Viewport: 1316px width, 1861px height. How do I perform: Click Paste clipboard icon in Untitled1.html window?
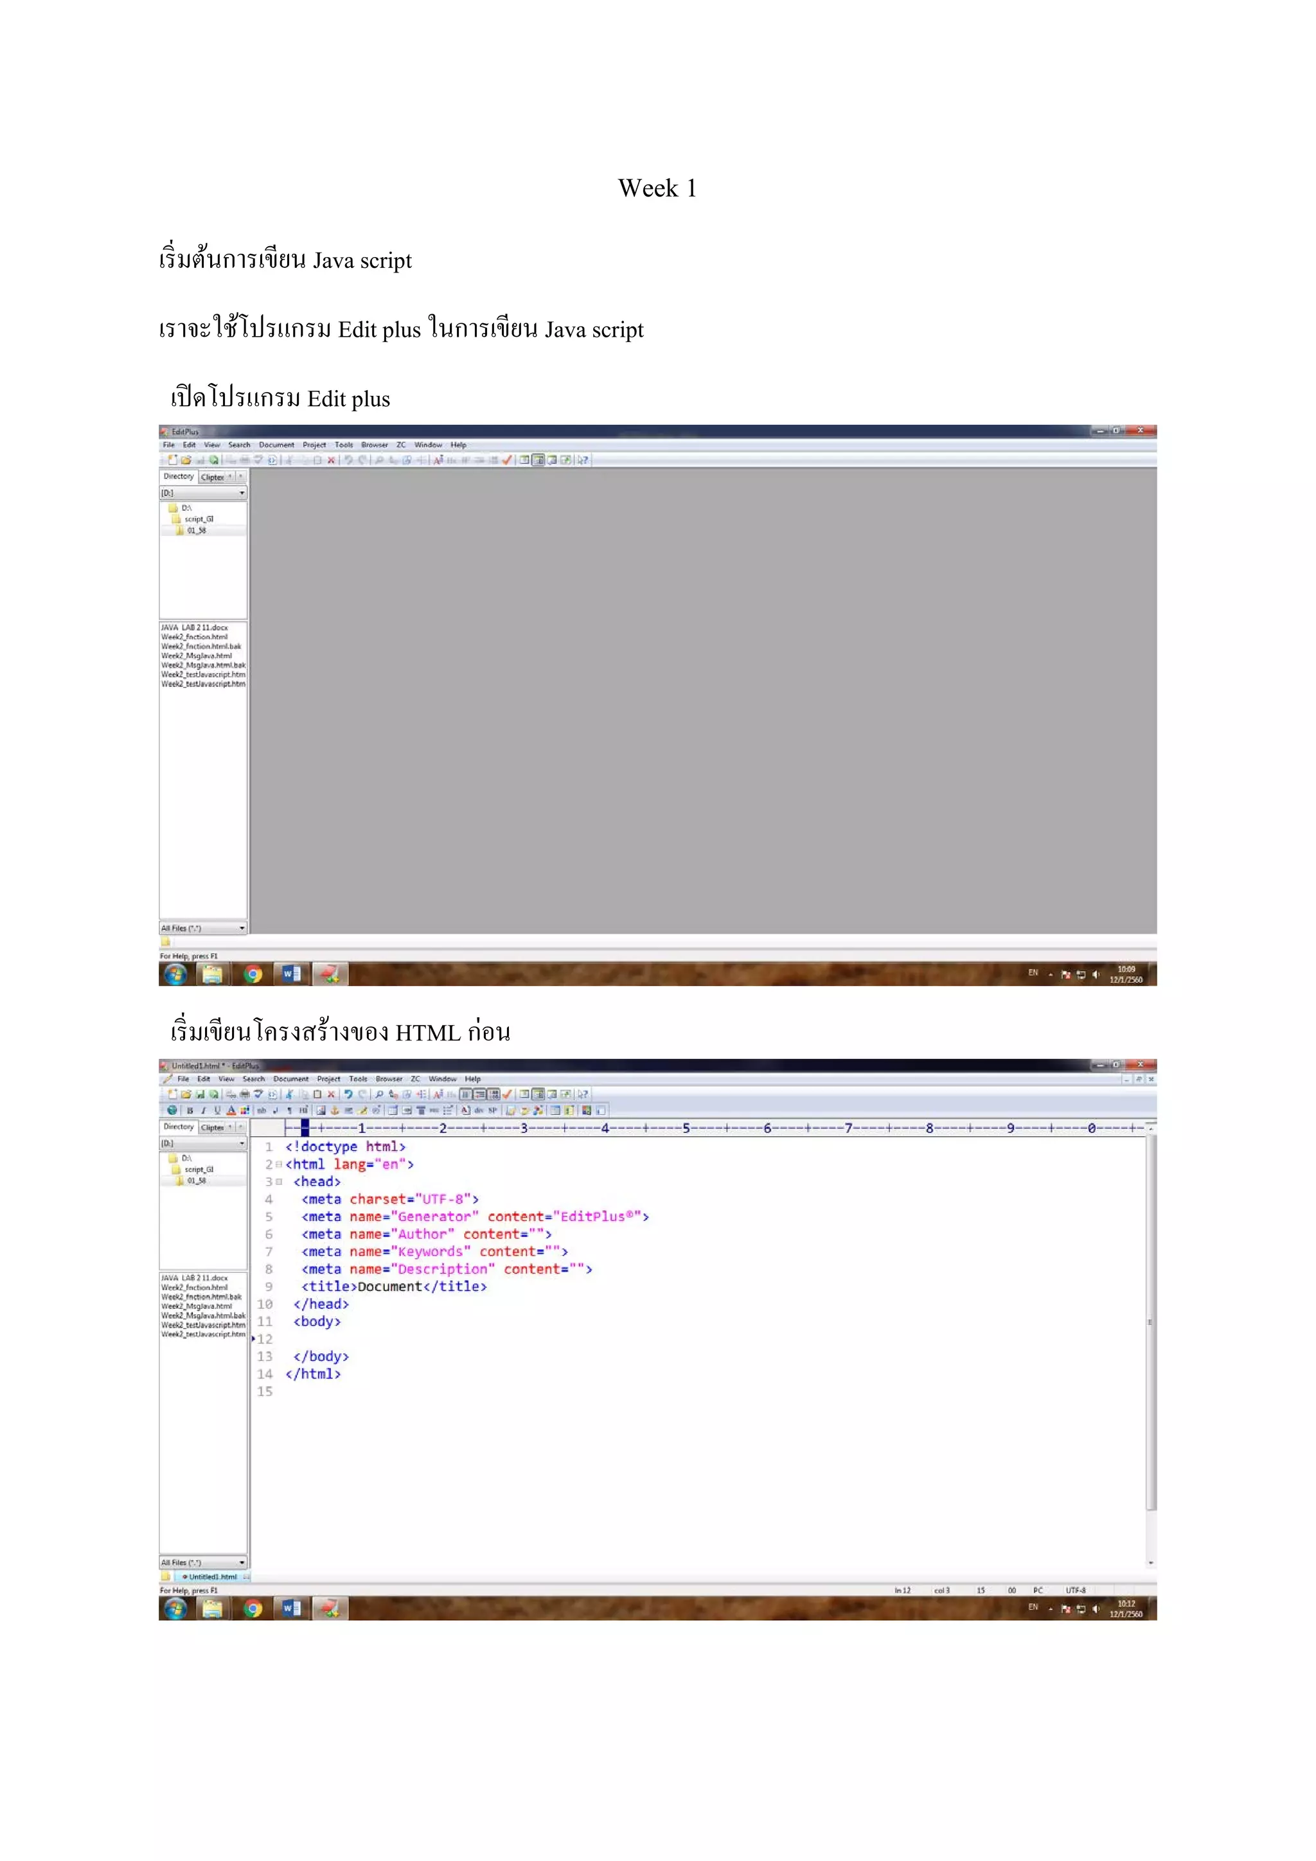click(317, 1094)
